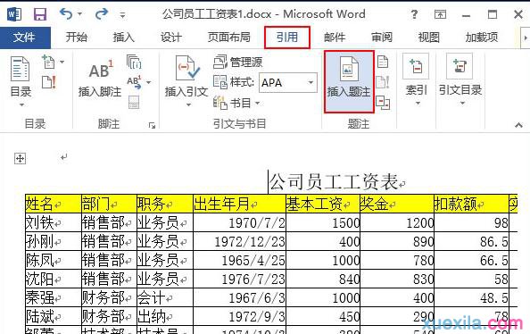Switch to the 邮件 tab
The width and height of the screenshot is (530, 334).
coord(335,38)
